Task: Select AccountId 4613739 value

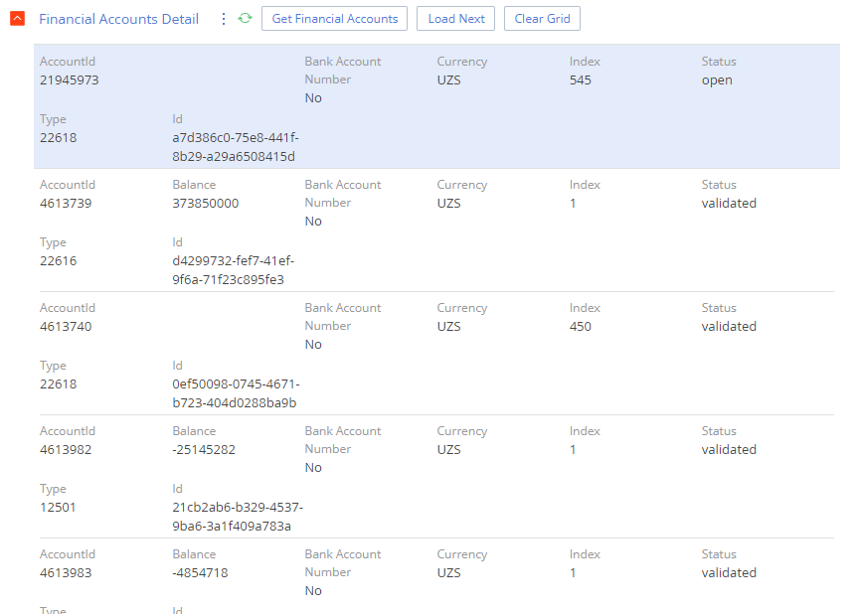Action: (66, 204)
